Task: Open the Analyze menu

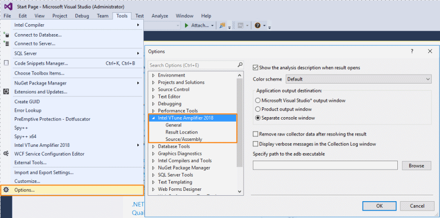Action: pyautogui.click(x=159, y=16)
